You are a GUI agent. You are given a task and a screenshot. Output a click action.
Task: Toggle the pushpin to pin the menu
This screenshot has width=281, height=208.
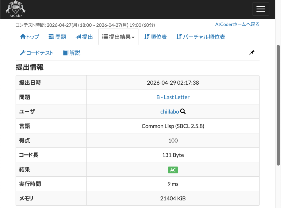click(x=252, y=52)
